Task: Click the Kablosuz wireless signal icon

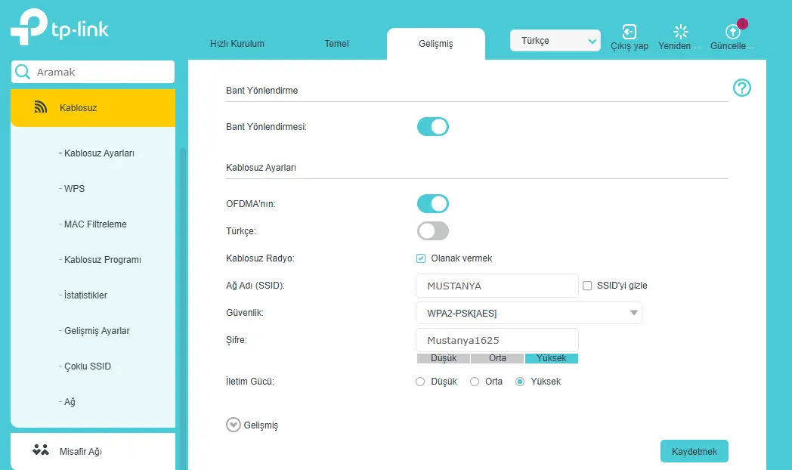Action: point(40,107)
